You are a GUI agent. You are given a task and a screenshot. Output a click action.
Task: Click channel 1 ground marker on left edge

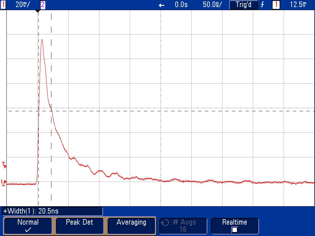(x=3, y=182)
